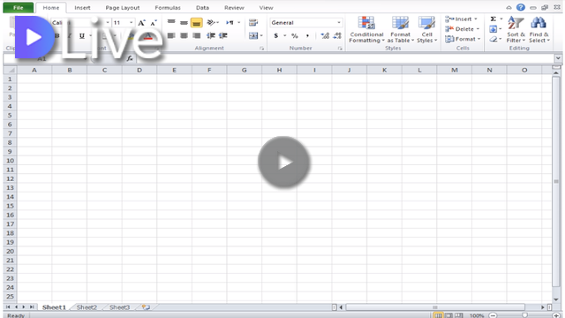The width and height of the screenshot is (565, 318).
Task: Center text horizontally
Action: [184, 35]
